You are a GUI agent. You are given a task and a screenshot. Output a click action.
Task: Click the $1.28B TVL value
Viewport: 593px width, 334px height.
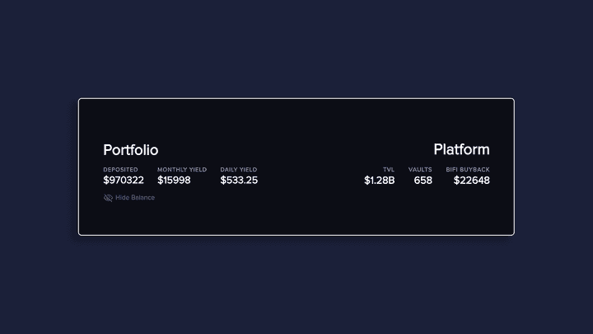(x=379, y=180)
